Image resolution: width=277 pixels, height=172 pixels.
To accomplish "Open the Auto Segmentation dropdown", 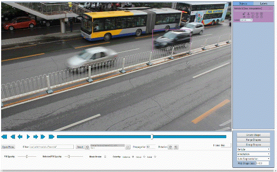I will (x=253, y=159).
